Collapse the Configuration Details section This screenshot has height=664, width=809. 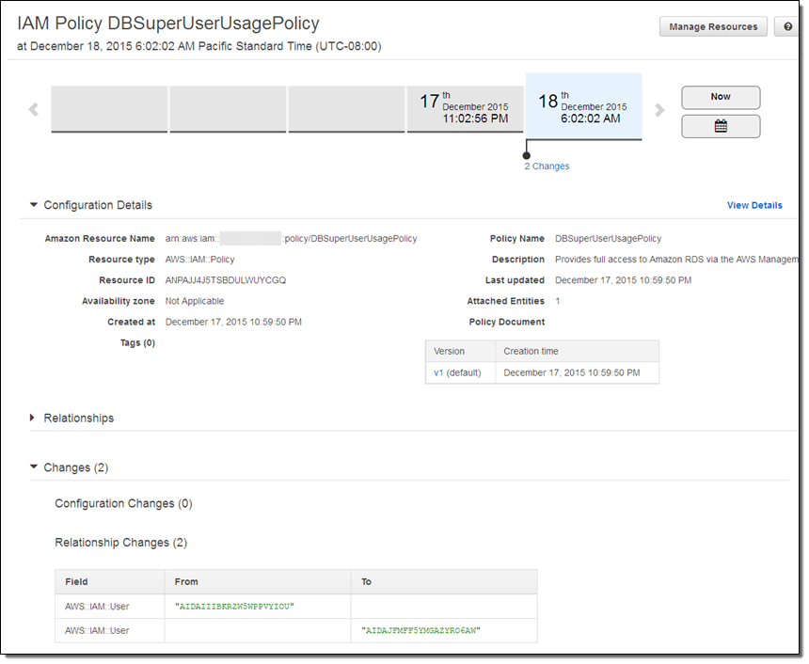coord(34,205)
